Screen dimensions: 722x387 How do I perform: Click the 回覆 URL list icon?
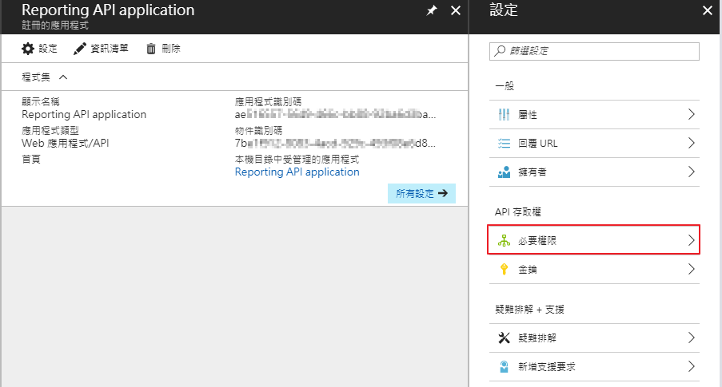(x=504, y=144)
